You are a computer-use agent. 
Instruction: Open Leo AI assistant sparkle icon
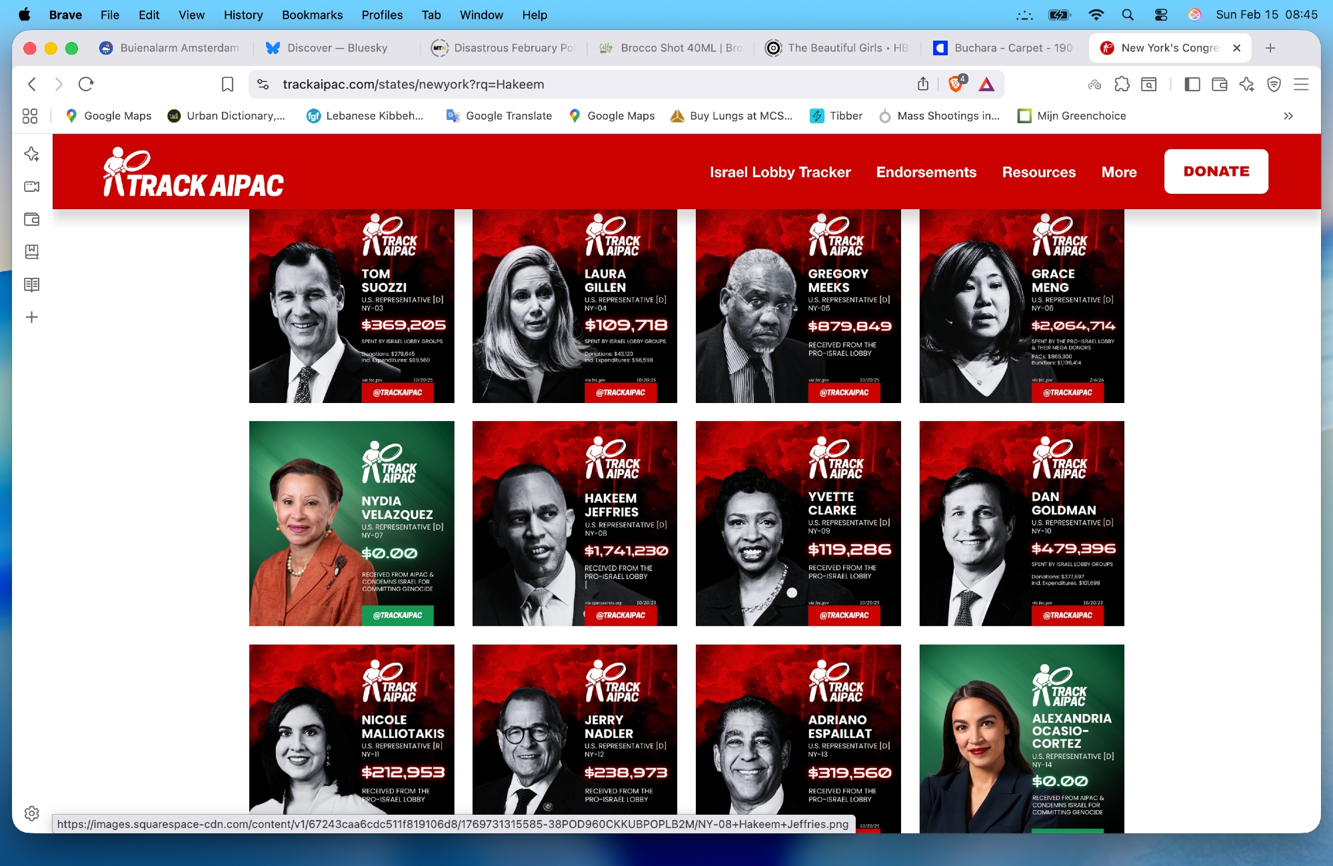1246,84
